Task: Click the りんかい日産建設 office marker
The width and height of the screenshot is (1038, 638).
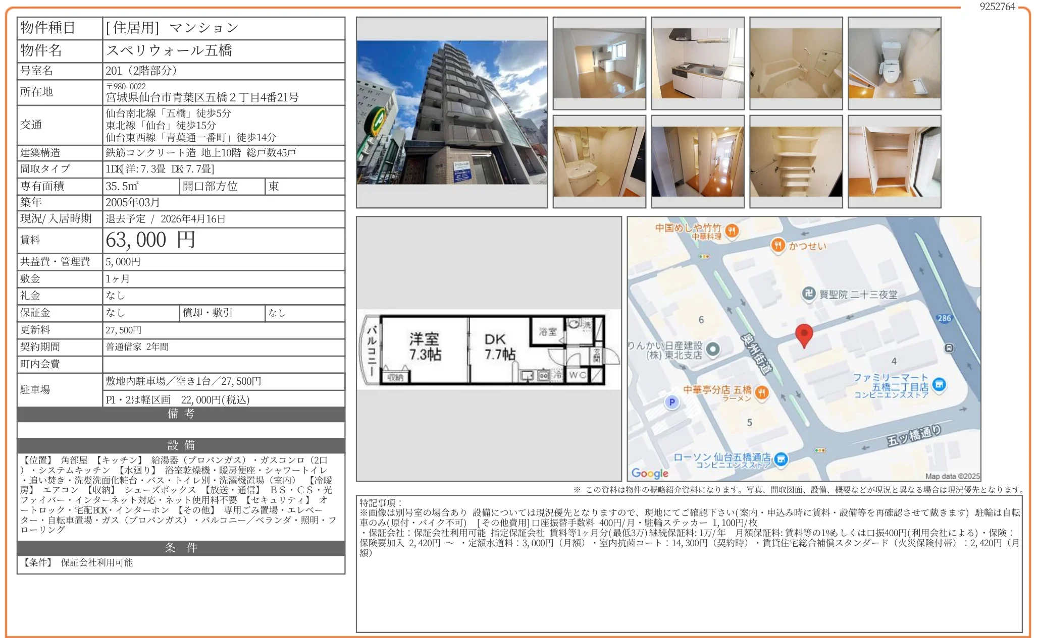Action: point(712,349)
